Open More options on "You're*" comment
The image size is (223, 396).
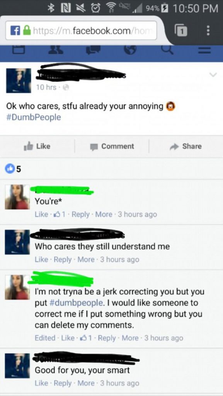click(x=104, y=214)
